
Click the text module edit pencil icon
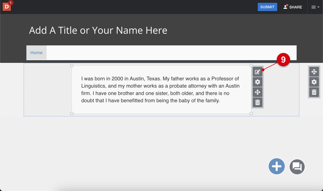point(258,72)
